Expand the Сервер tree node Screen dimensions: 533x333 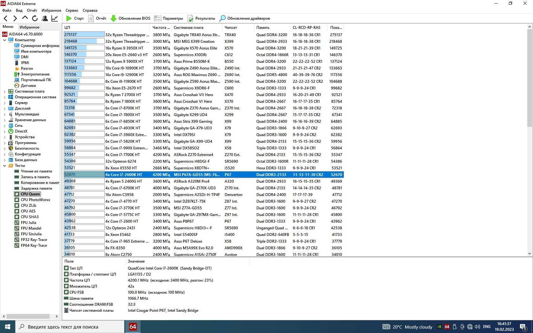click(x=4, y=103)
